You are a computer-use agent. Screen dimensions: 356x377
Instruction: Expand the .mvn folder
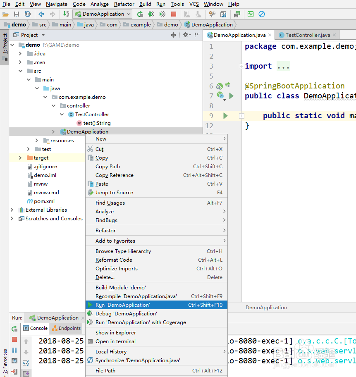20,62
